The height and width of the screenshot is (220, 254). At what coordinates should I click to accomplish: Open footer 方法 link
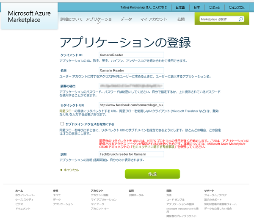click(169, 195)
